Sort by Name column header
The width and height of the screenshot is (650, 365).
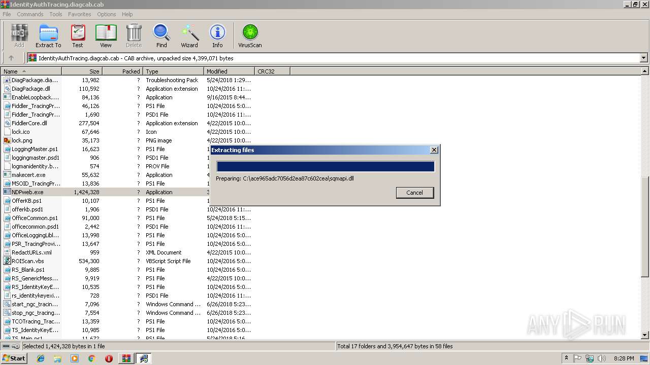pos(31,71)
